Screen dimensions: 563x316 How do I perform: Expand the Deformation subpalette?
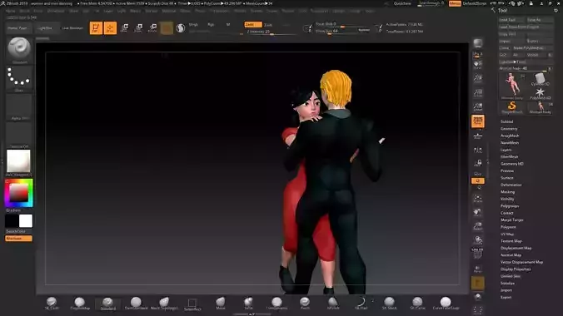click(x=511, y=185)
